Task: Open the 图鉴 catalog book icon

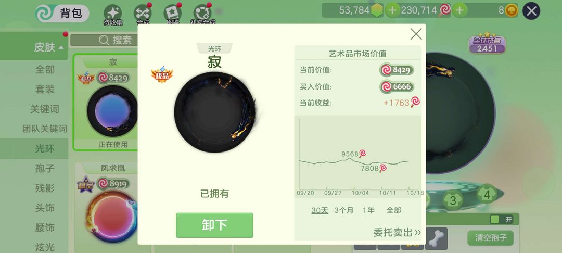Action: pyautogui.click(x=173, y=15)
